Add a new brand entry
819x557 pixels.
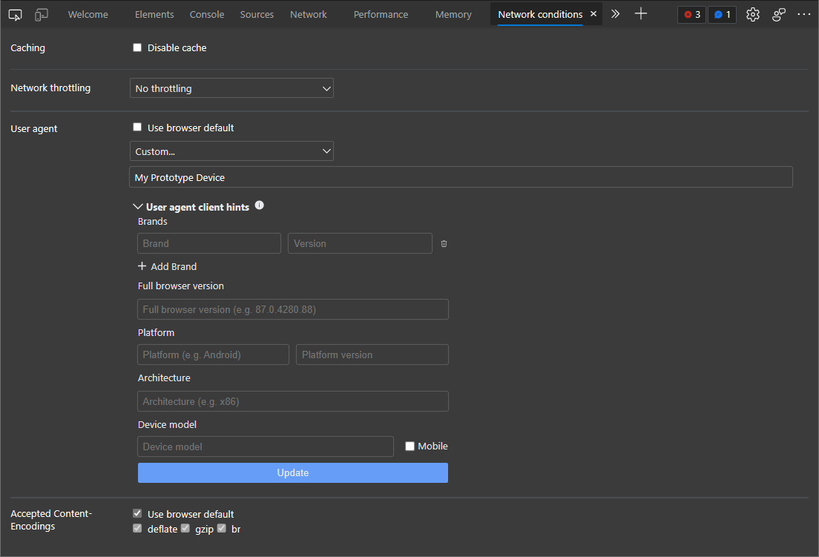tap(167, 266)
